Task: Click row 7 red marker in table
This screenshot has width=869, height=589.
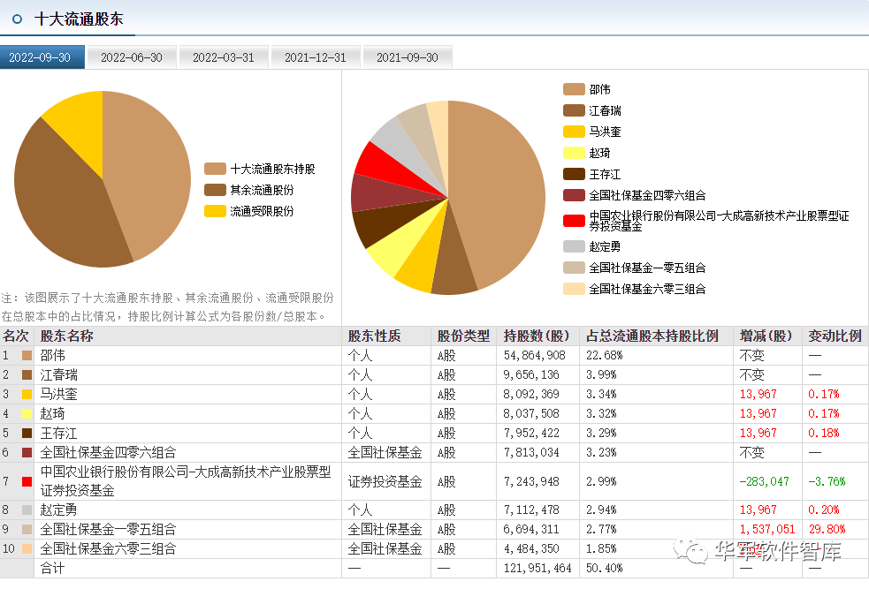Action: (x=27, y=481)
